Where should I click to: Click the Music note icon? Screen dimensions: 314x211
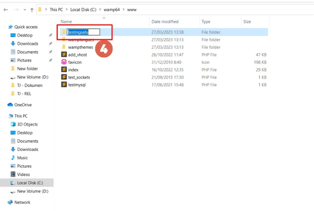point(13,157)
